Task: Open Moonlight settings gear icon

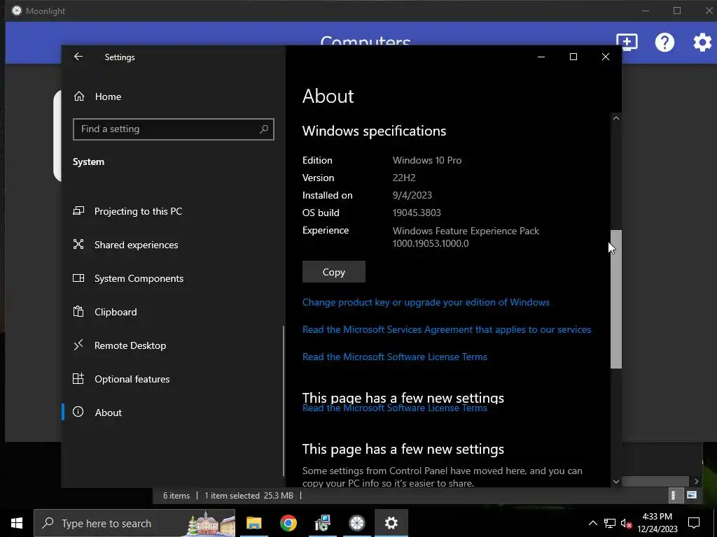Action: tap(702, 42)
